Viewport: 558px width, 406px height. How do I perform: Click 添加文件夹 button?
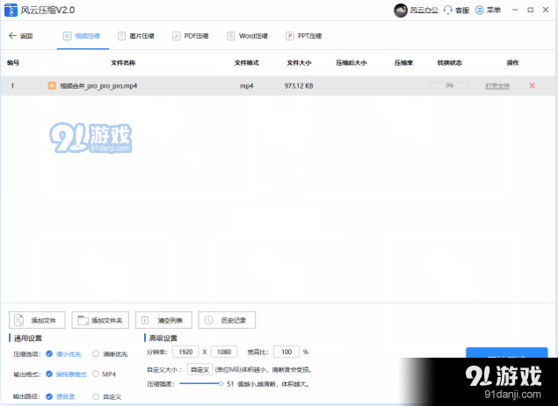pyautogui.click(x=101, y=320)
